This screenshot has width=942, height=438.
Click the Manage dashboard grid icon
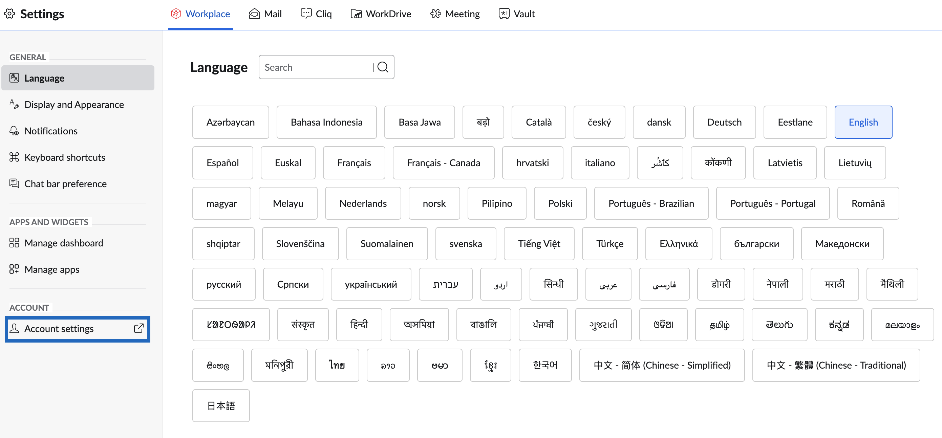pyautogui.click(x=14, y=243)
